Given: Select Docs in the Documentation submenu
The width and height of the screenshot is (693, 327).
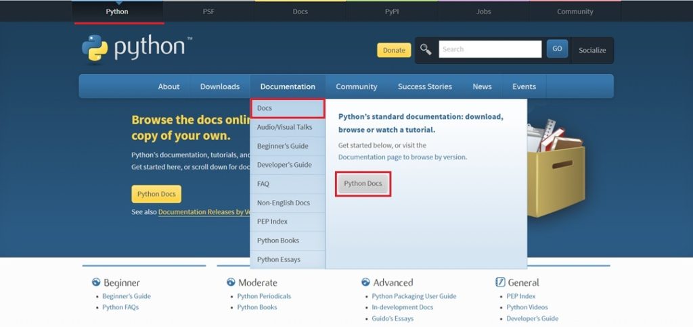Looking at the screenshot, I should point(287,108).
